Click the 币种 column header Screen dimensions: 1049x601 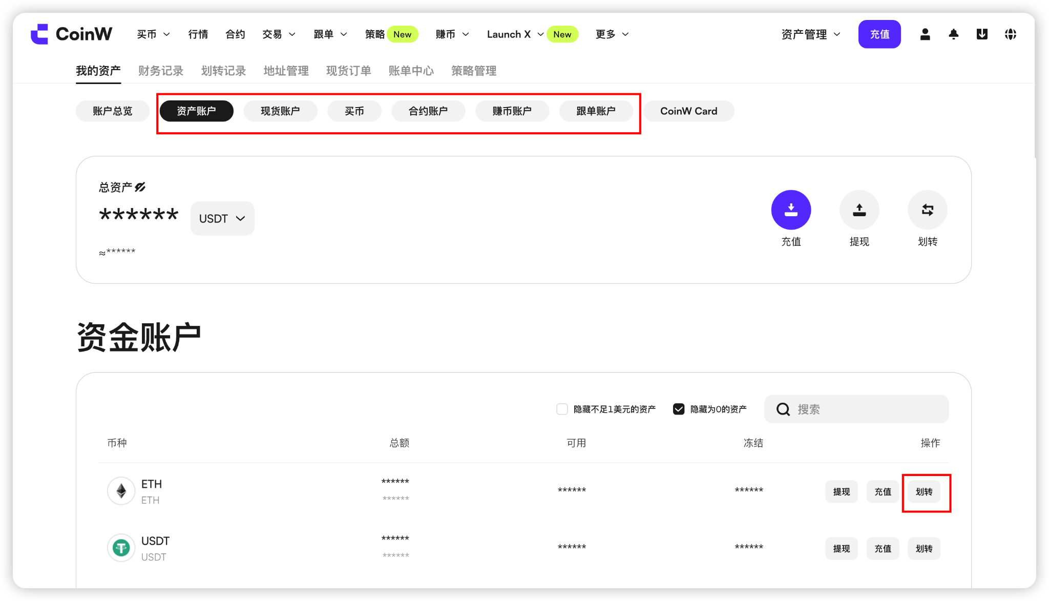[x=117, y=443]
